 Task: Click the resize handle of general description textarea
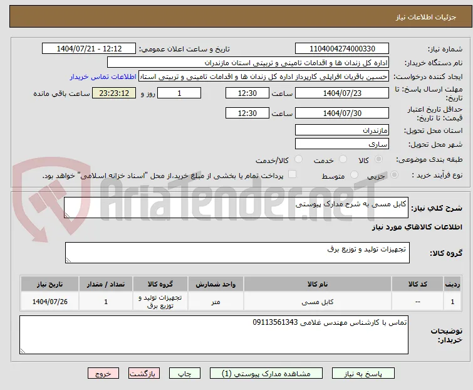tap(67, 215)
